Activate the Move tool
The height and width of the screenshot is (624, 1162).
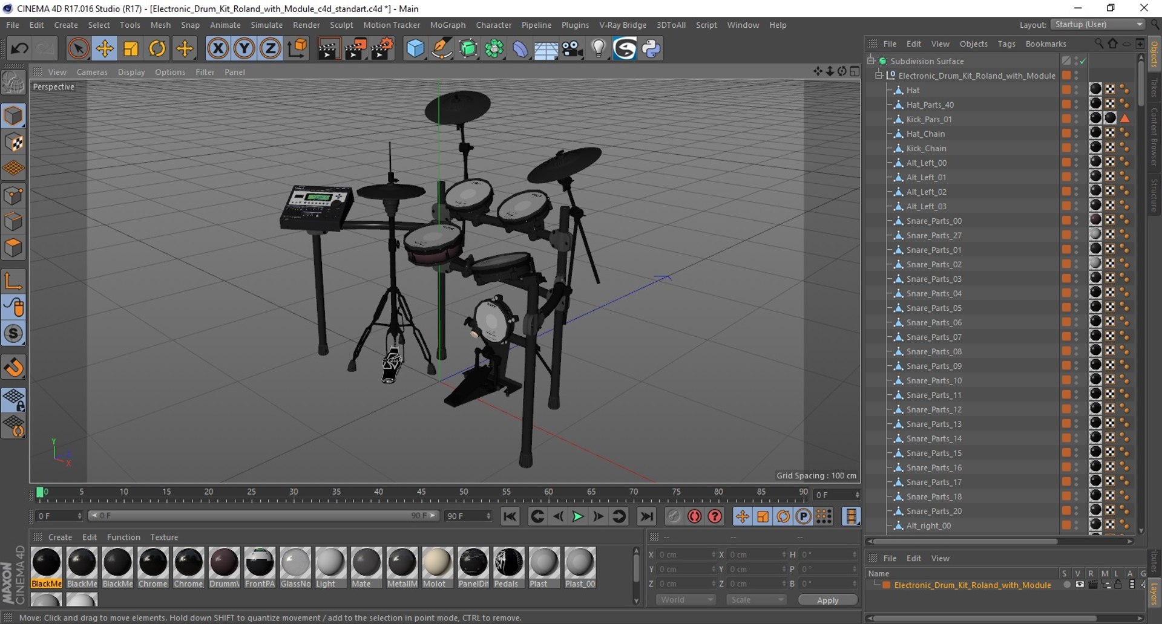104,48
